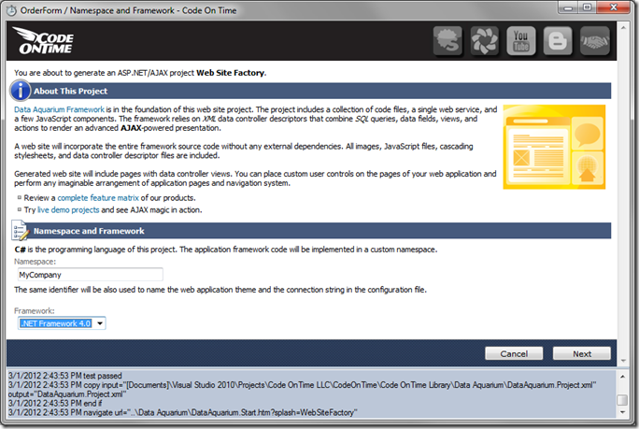Click the title bar clock app icon
The height and width of the screenshot is (429, 639).
pyautogui.click(x=12, y=10)
